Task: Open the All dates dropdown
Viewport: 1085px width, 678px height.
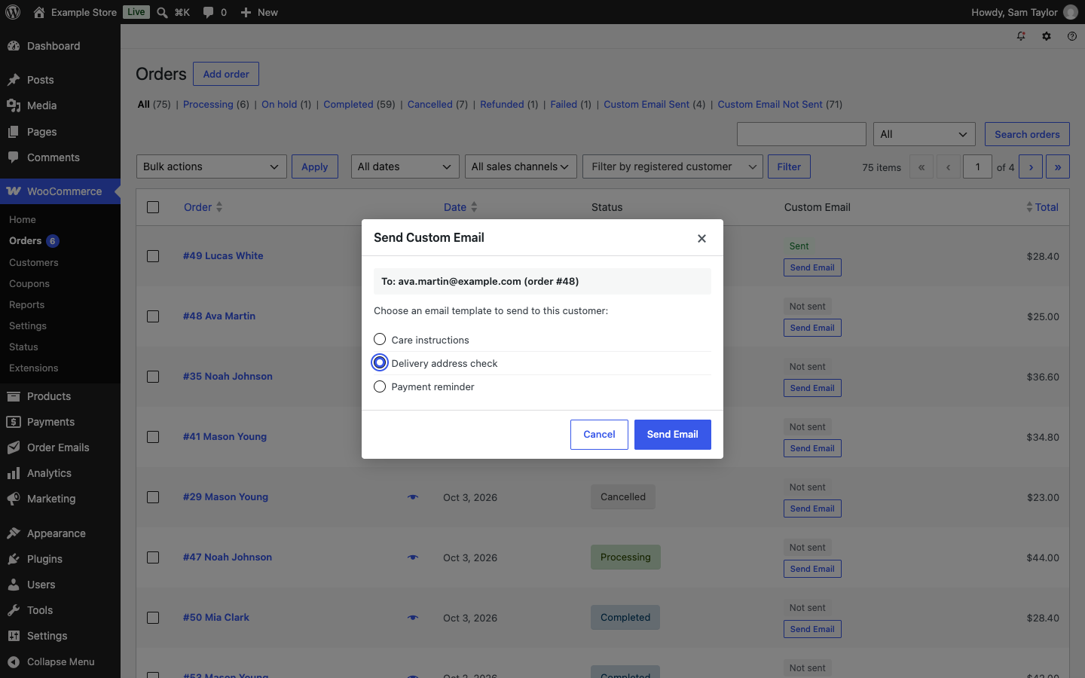Action: click(405, 166)
